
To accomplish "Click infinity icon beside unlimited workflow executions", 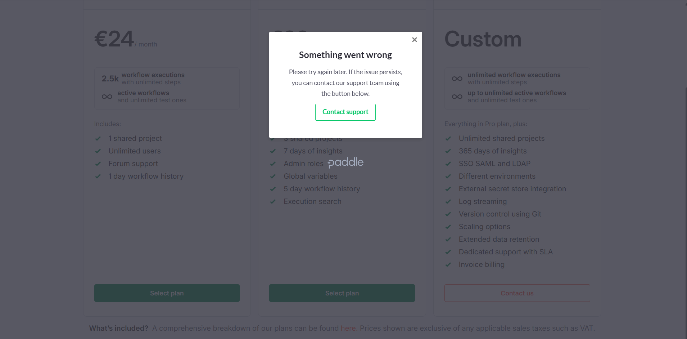I will 457,79.
